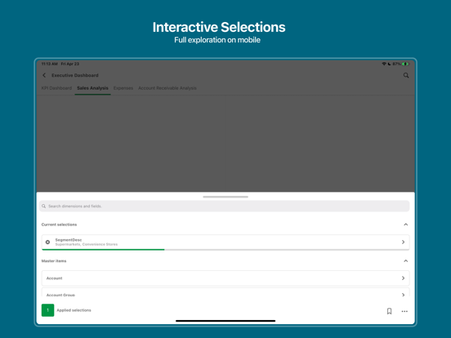
Task: Open search with the magnifier icon
Action: coord(406,75)
